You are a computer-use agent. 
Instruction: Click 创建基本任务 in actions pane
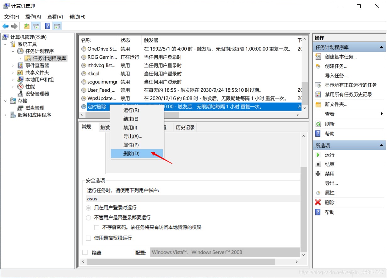coord(341,57)
